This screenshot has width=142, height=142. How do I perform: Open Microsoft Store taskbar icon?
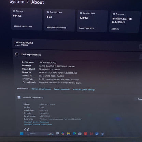(80, 134)
